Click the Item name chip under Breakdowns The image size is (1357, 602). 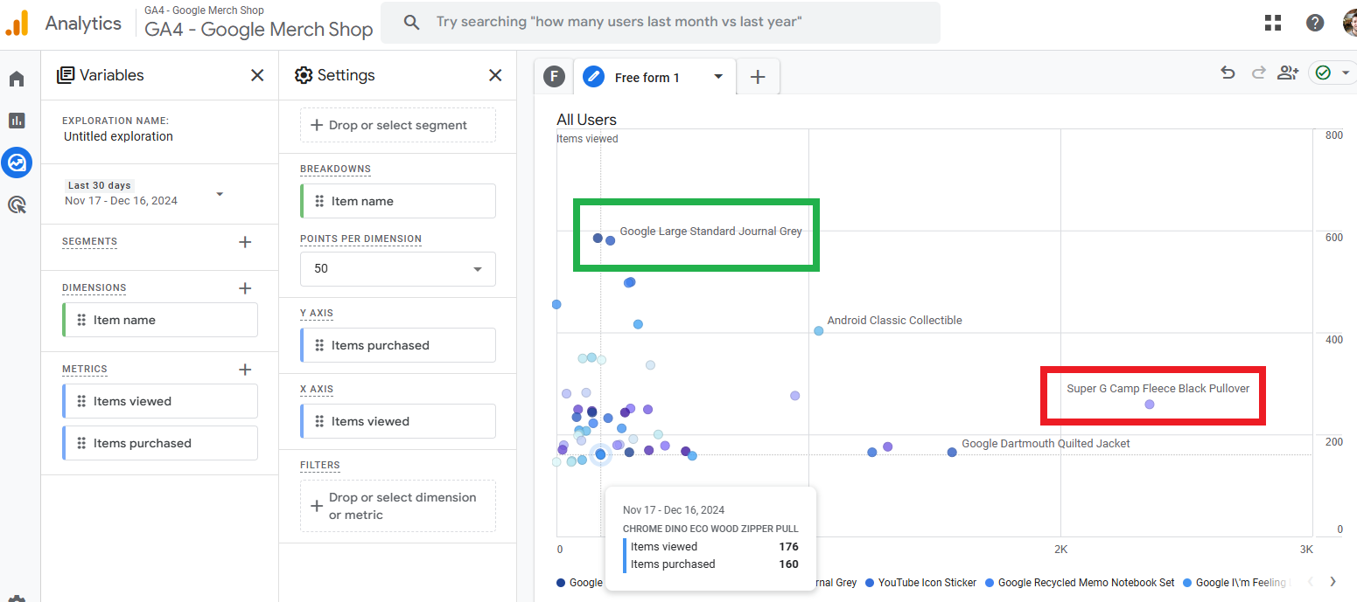point(398,201)
